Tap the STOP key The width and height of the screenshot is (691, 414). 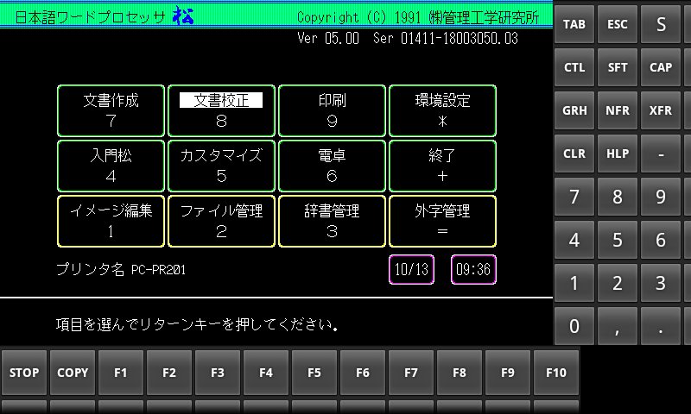(24, 373)
